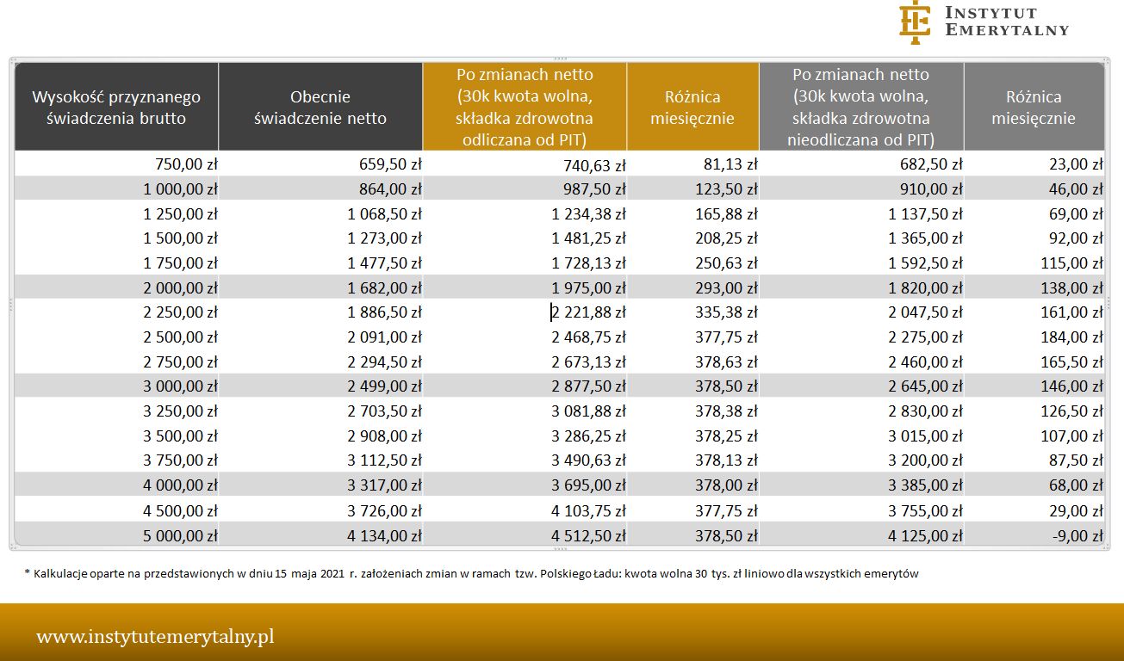Click the table's top center resize handle
This screenshot has width=1124, height=661.
561,58
